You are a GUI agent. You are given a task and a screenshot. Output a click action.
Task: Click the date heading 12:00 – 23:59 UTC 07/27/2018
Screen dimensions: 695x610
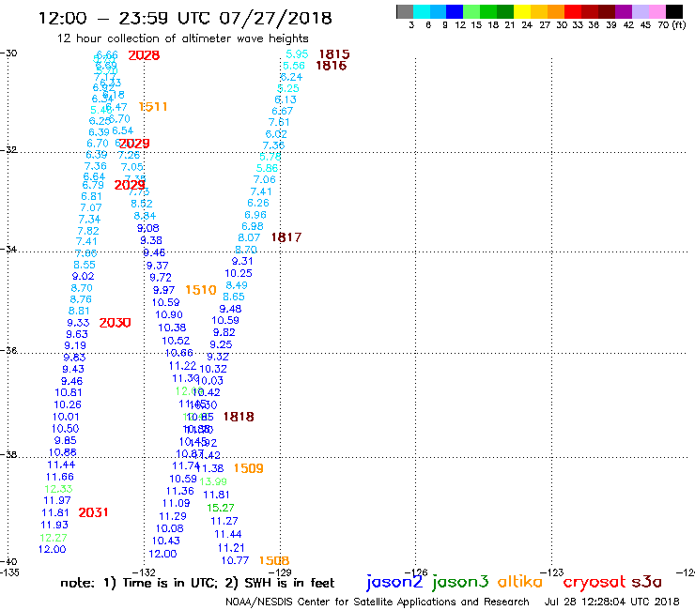(185, 18)
